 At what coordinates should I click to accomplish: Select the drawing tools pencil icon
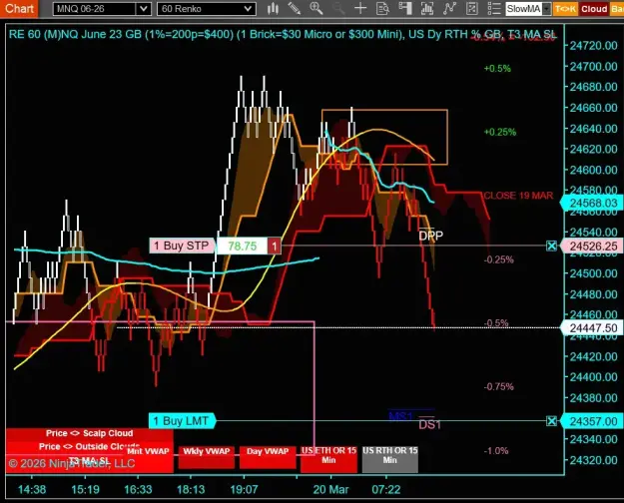(295, 8)
